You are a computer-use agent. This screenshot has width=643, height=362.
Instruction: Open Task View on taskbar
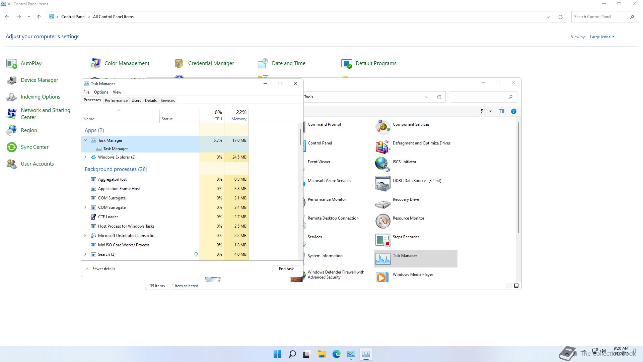[307, 354]
